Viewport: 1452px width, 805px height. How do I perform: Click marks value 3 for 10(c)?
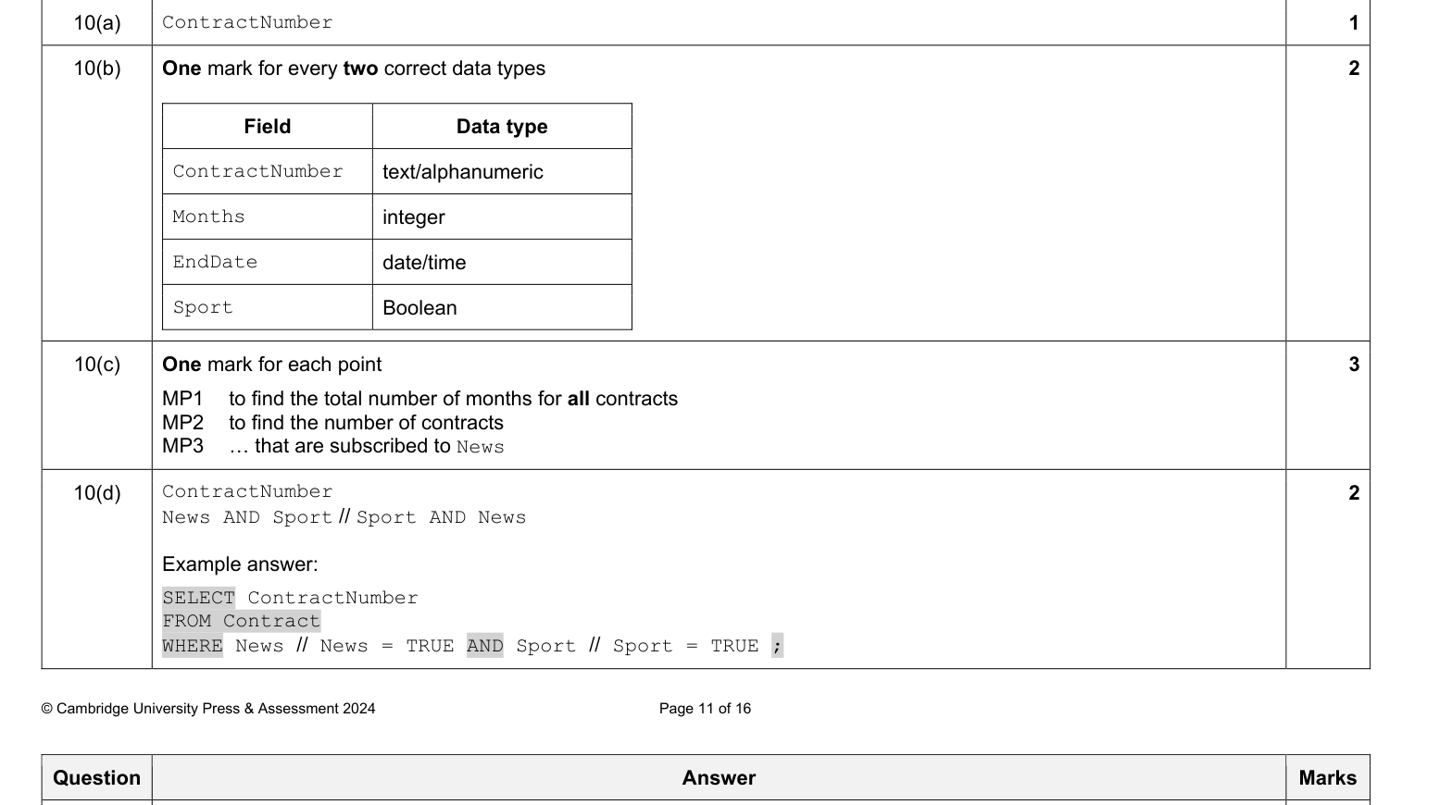(x=1354, y=365)
